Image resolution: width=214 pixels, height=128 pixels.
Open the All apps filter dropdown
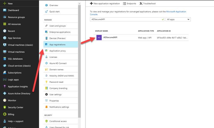(x=178, y=19)
